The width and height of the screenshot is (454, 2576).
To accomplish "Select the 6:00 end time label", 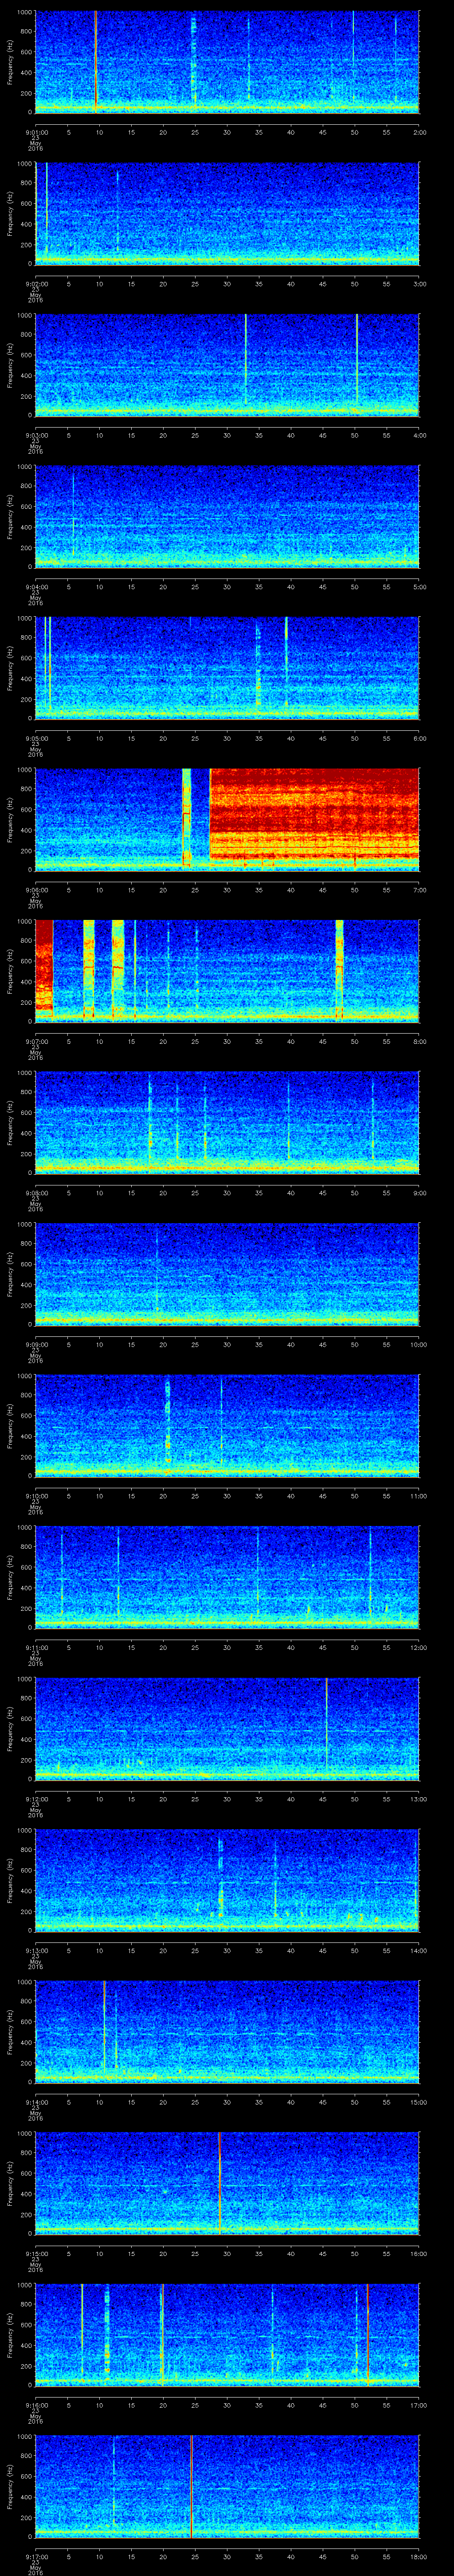I will 419,739.
